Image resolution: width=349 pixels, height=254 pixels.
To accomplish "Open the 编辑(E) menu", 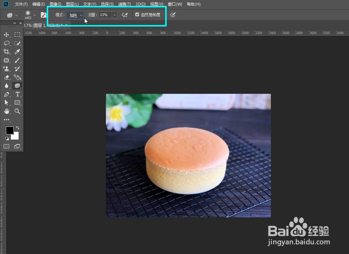I will point(39,4).
